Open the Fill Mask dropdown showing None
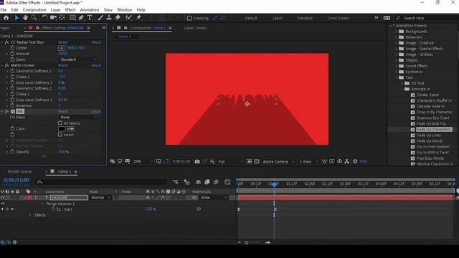 [x=78, y=117]
